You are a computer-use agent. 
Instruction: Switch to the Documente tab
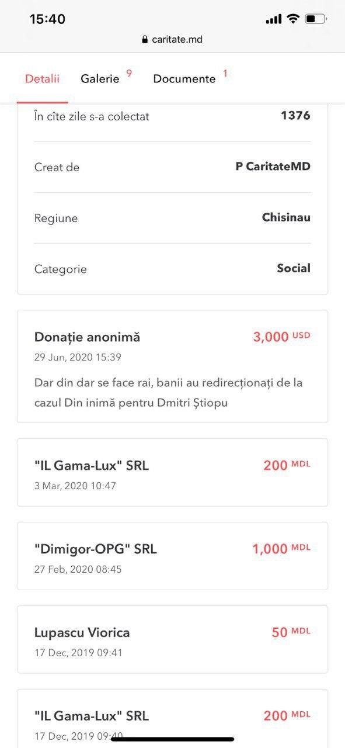click(184, 78)
